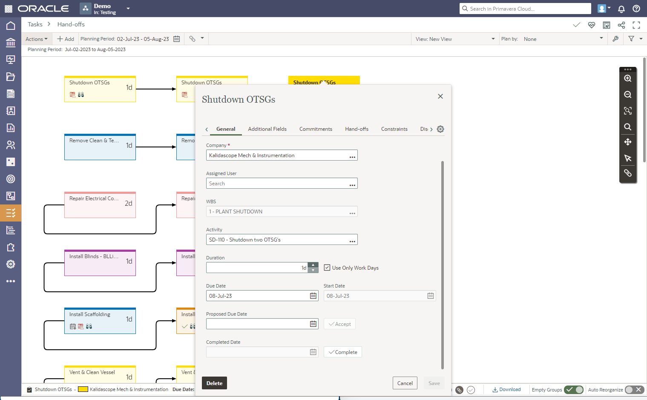Click the Download link in the status bar

click(x=506, y=389)
